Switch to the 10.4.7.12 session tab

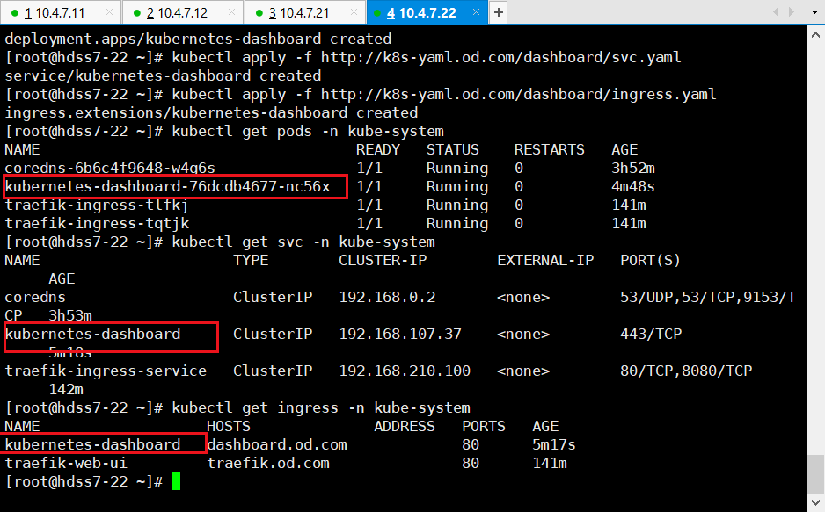click(176, 12)
